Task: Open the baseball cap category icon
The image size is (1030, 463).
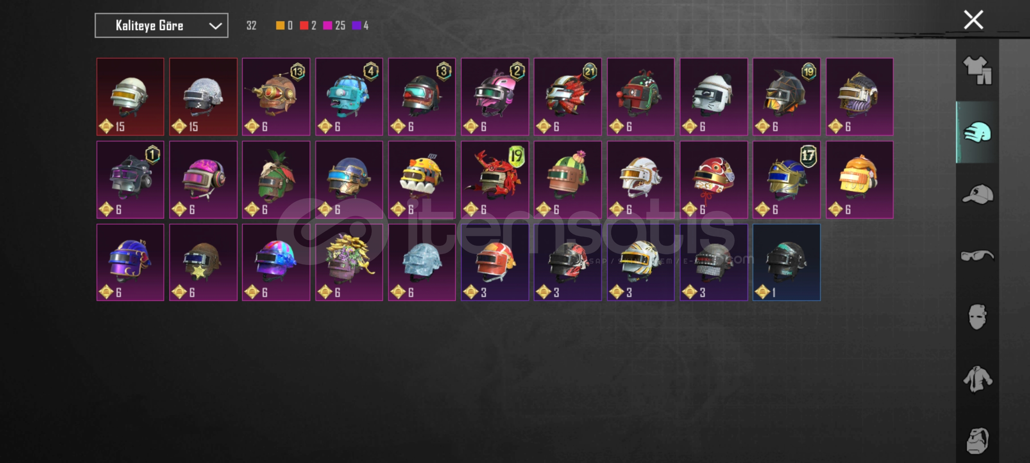Action: click(977, 194)
